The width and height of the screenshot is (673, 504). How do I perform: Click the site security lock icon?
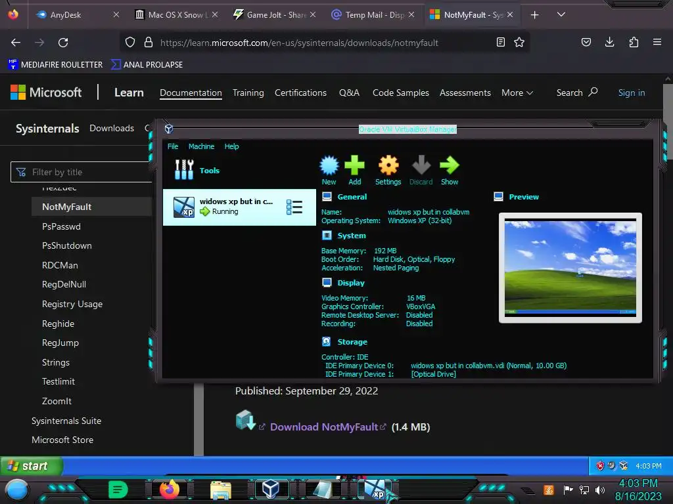pyautogui.click(x=149, y=43)
